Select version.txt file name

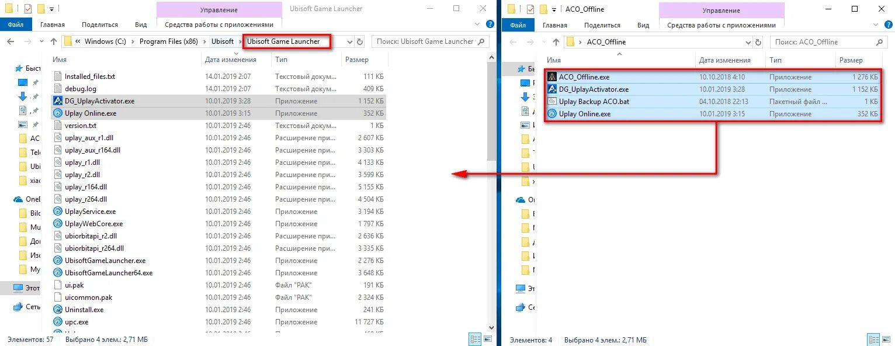coord(81,126)
